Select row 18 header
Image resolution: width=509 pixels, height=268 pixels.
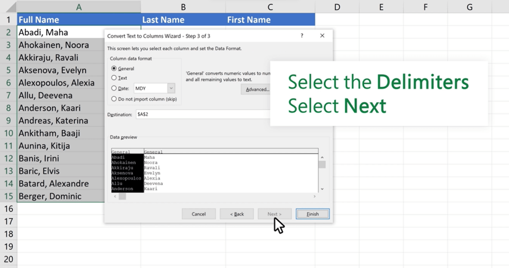tap(8, 234)
